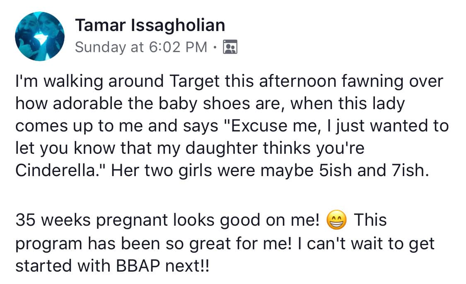Open the Sunday at 6:02 PM timestamp
This screenshot has width=466, height=284.
pyautogui.click(x=141, y=47)
